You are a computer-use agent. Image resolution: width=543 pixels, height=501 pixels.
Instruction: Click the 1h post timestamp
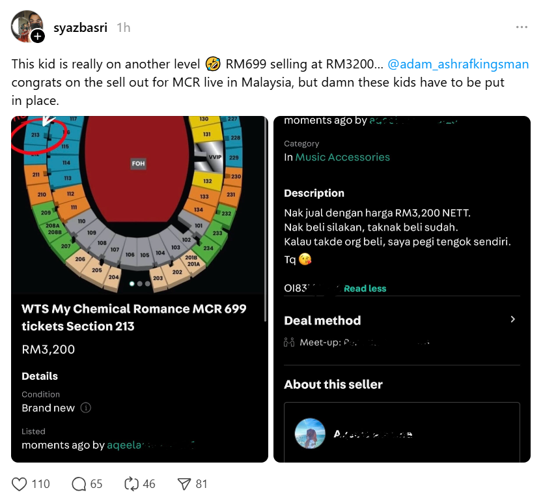click(123, 27)
